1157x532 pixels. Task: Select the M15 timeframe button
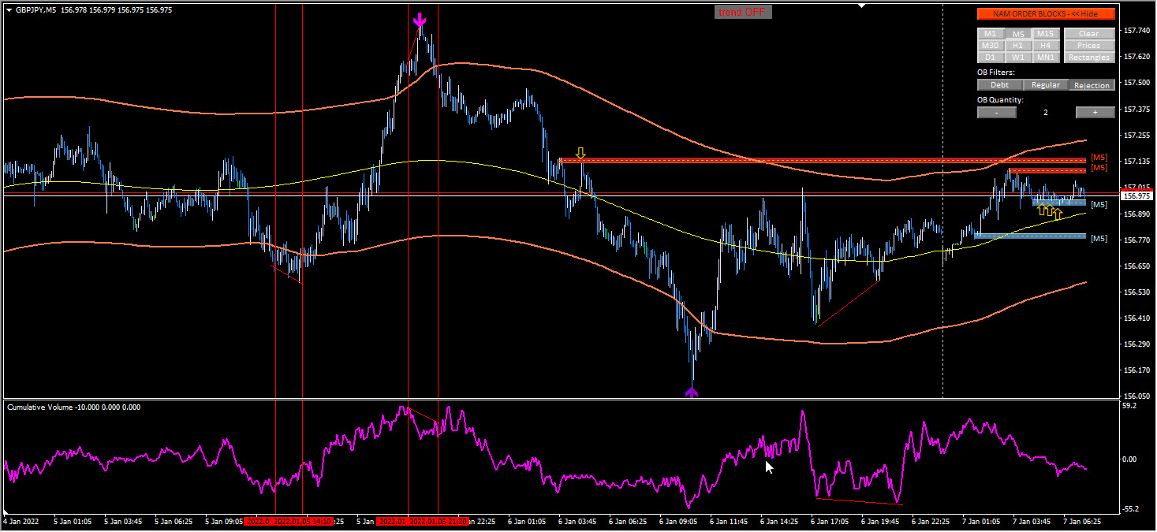[x=1045, y=34]
